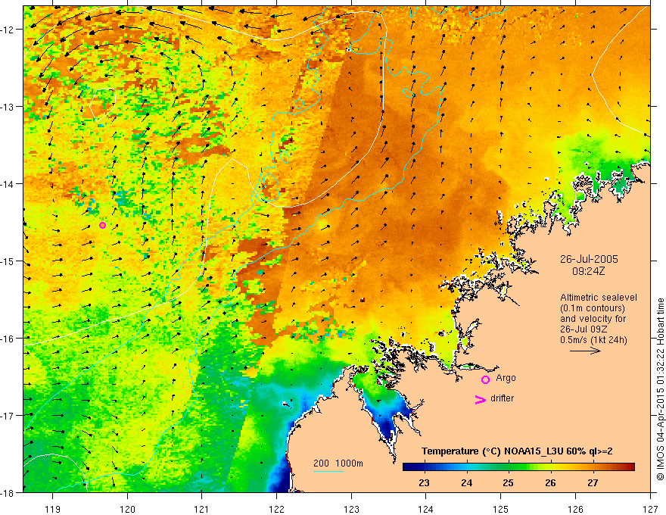Click the velocity scale reference arrow
This screenshot has height=515, width=666.
[x=585, y=351]
